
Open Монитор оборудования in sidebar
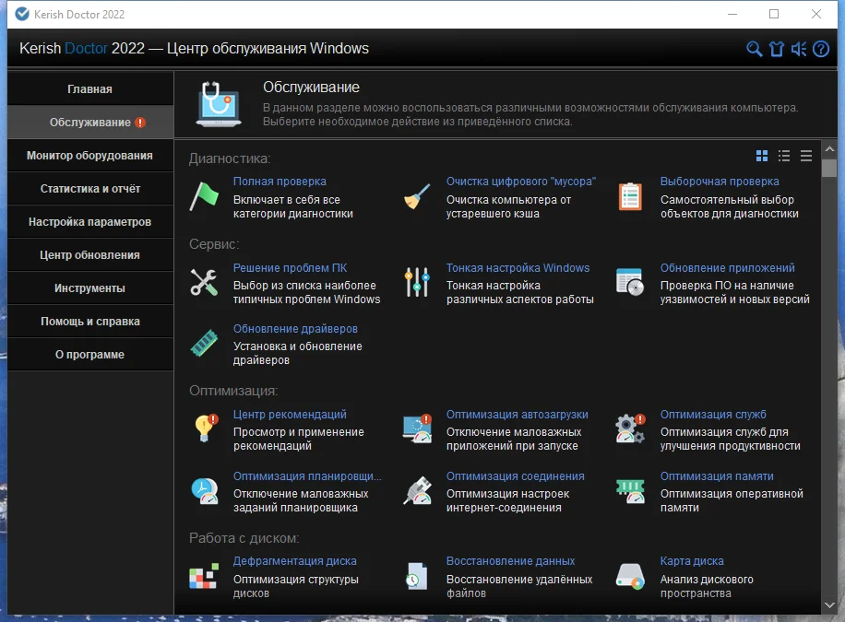click(x=90, y=156)
